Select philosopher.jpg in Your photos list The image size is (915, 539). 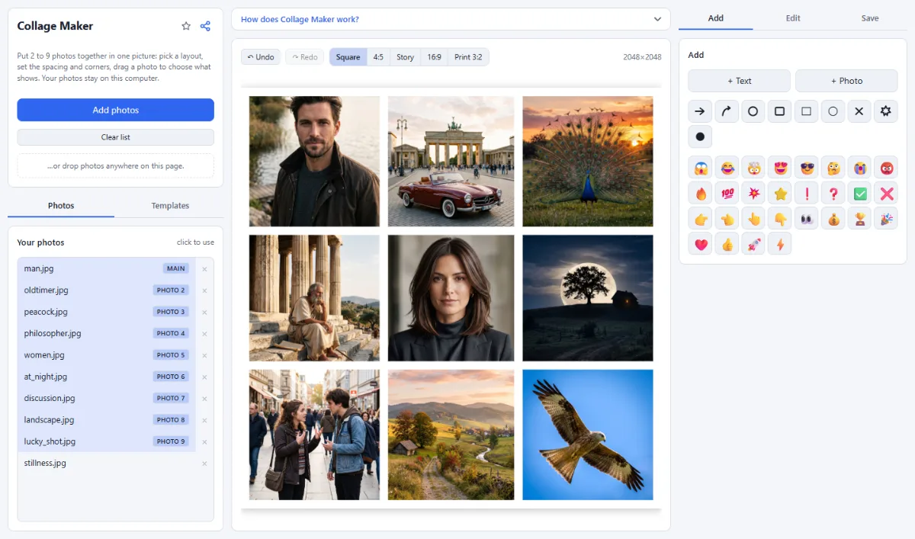(x=107, y=333)
